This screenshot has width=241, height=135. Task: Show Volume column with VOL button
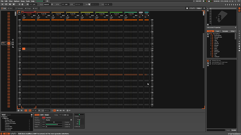[54, 111]
